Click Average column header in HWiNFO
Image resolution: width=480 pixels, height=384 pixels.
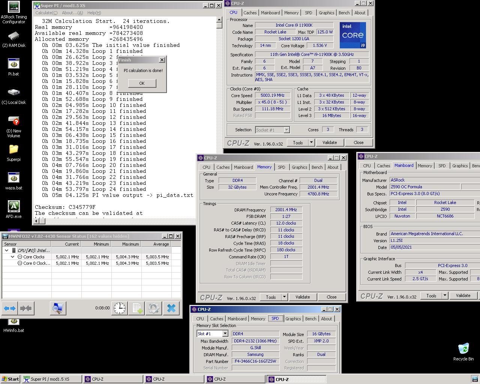[x=156, y=244]
